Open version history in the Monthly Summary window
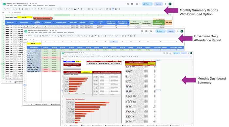The image size is (229, 127). [x=128, y=4]
